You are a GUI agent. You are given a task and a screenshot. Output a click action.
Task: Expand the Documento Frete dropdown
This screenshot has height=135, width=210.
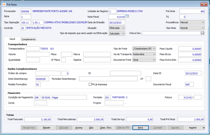click(144, 60)
